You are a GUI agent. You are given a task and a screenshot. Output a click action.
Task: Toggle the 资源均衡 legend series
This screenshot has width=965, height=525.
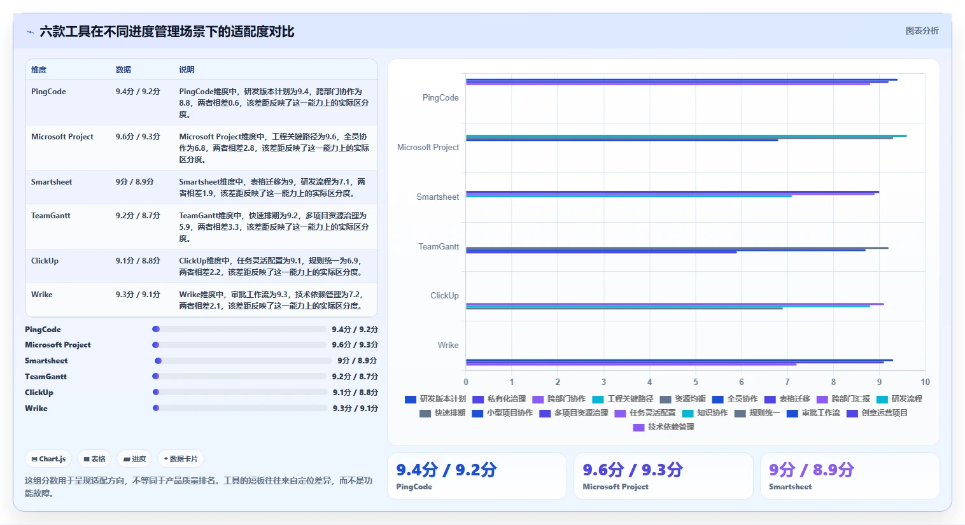point(682,399)
